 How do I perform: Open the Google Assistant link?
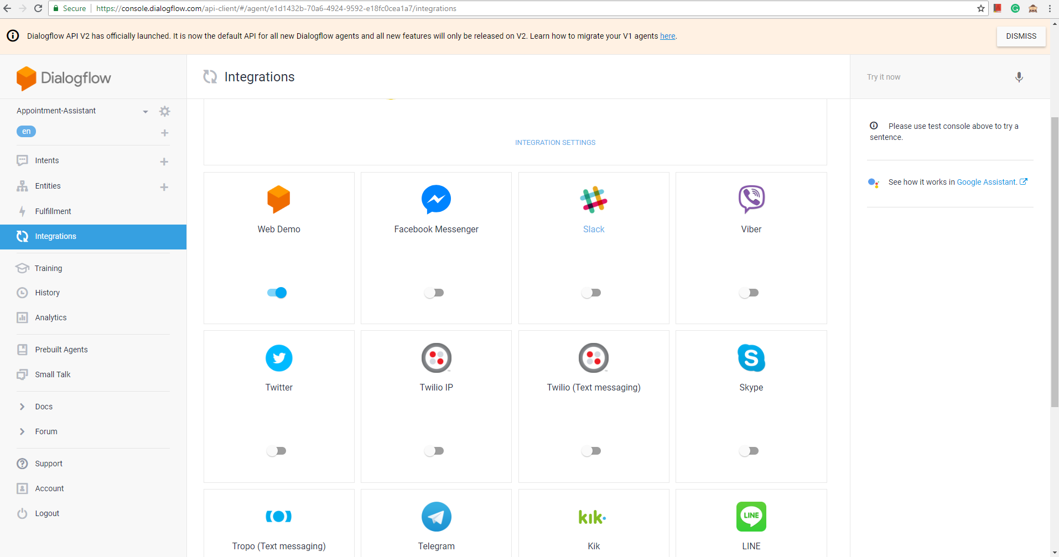click(x=987, y=182)
